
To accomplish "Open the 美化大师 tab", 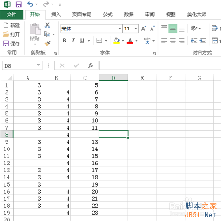I will pos(197,15).
